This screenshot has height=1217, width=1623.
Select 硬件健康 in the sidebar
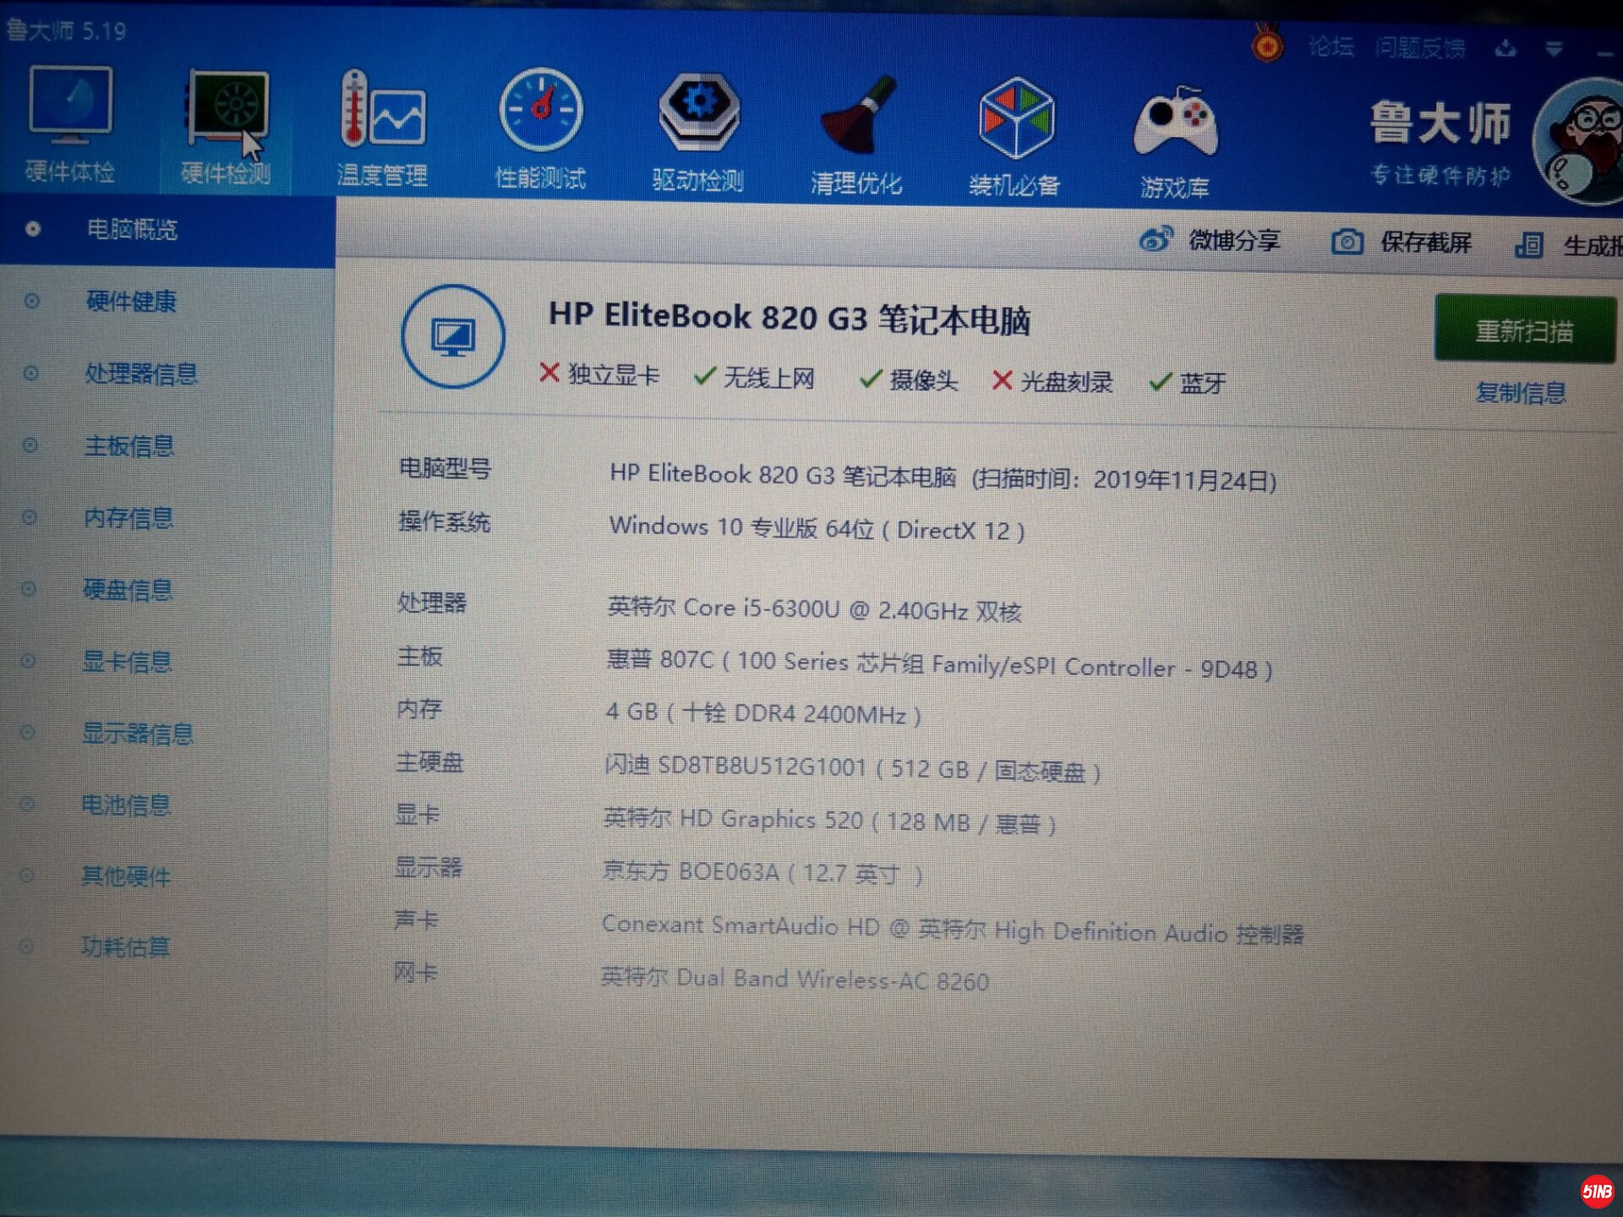coord(131,301)
